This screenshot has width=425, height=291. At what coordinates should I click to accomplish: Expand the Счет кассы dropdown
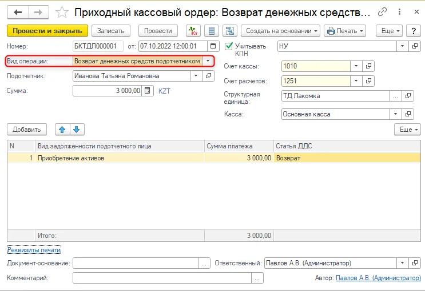(356, 66)
